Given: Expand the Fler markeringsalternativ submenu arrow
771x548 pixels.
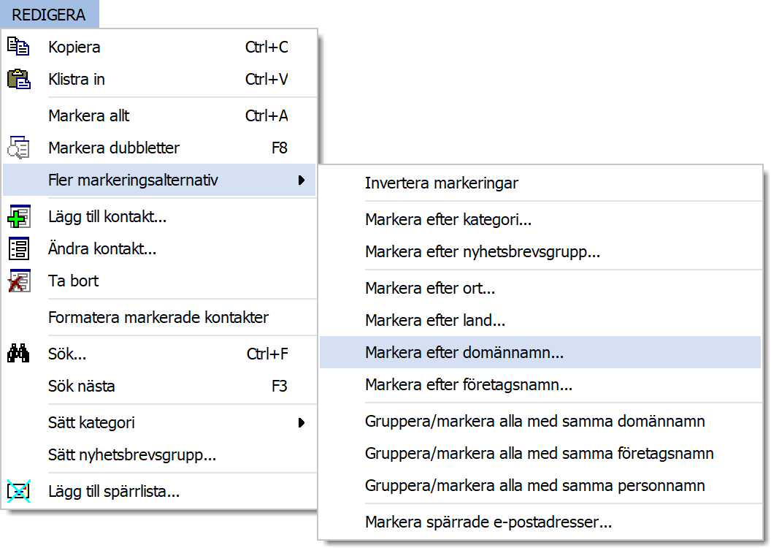Looking at the screenshot, I should coord(302,180).
